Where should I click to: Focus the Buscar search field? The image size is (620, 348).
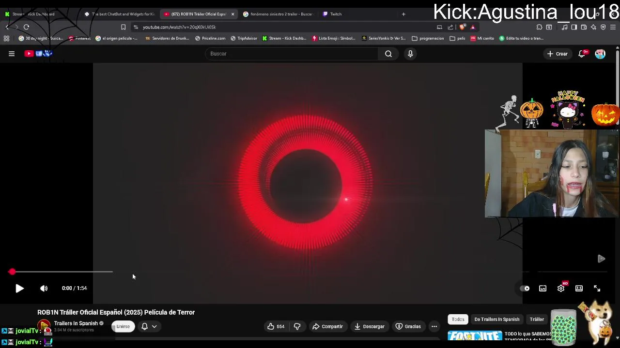click(292, 54)
